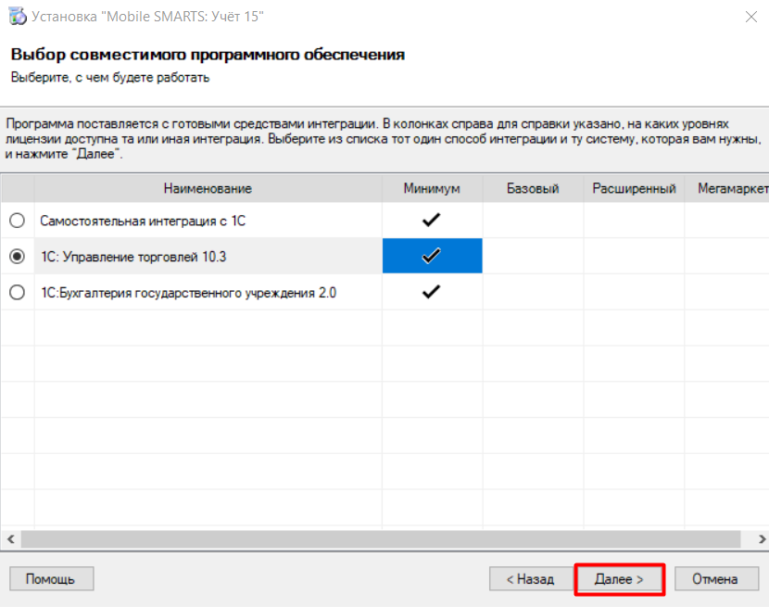
Task: Proceed with the 'Далее >' button
Action: pos(620,579)
